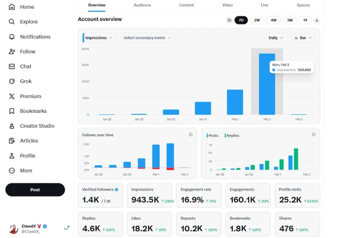Switch to the Content tab
Viewport: 354px width, 238px height.
(x=186, y=5)
